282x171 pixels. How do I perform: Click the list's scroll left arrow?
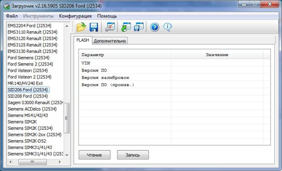pyautogui.click(x=10, y=162)
